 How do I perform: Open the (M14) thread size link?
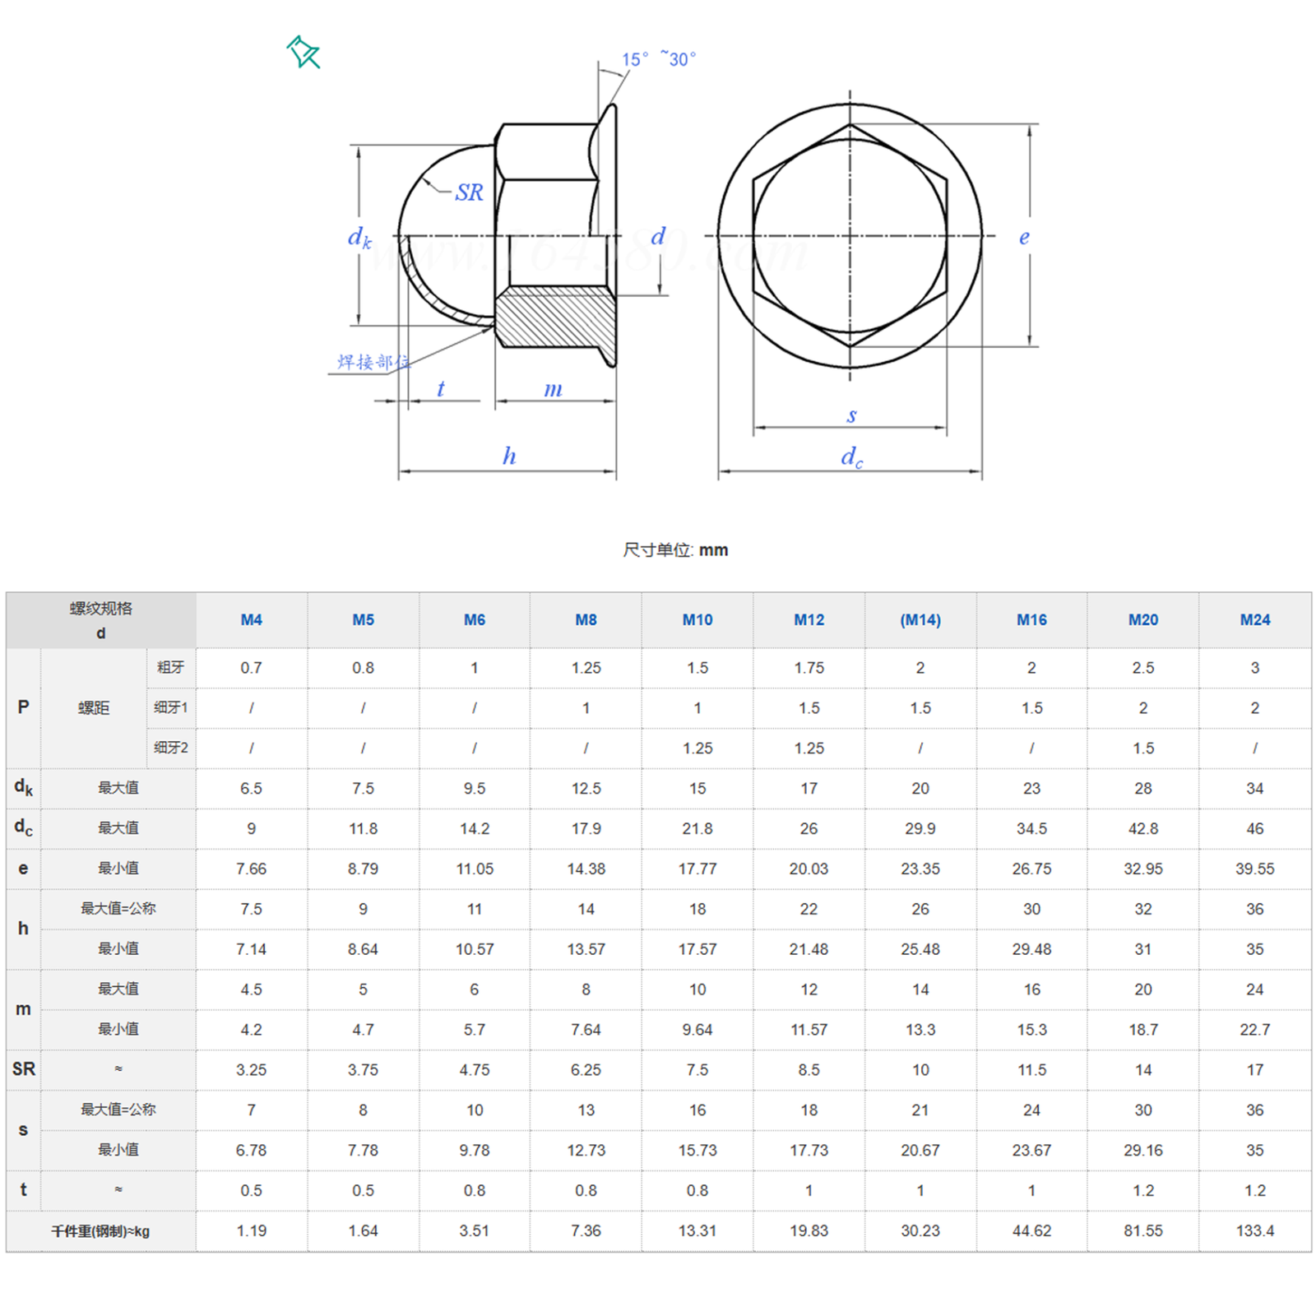[920, 620]
